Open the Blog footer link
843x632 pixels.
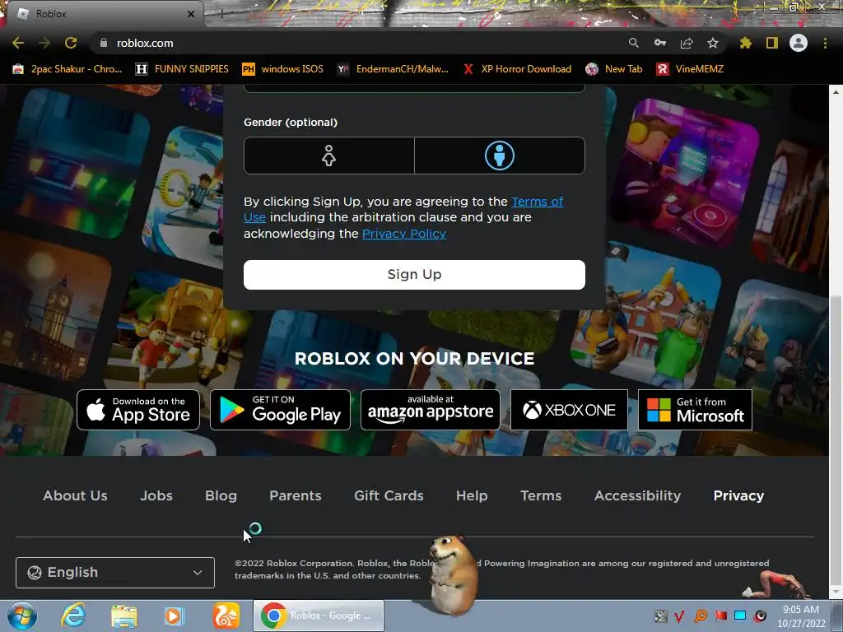click(221, 495)
